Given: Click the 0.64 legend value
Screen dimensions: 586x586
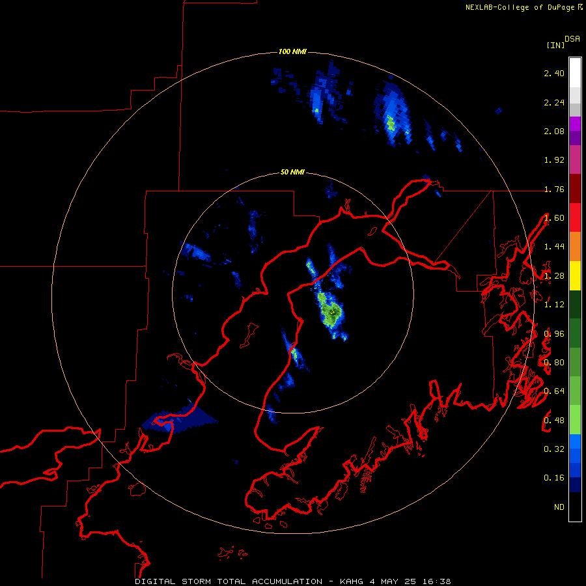Looking at the screenshot, I should [554, 391].
